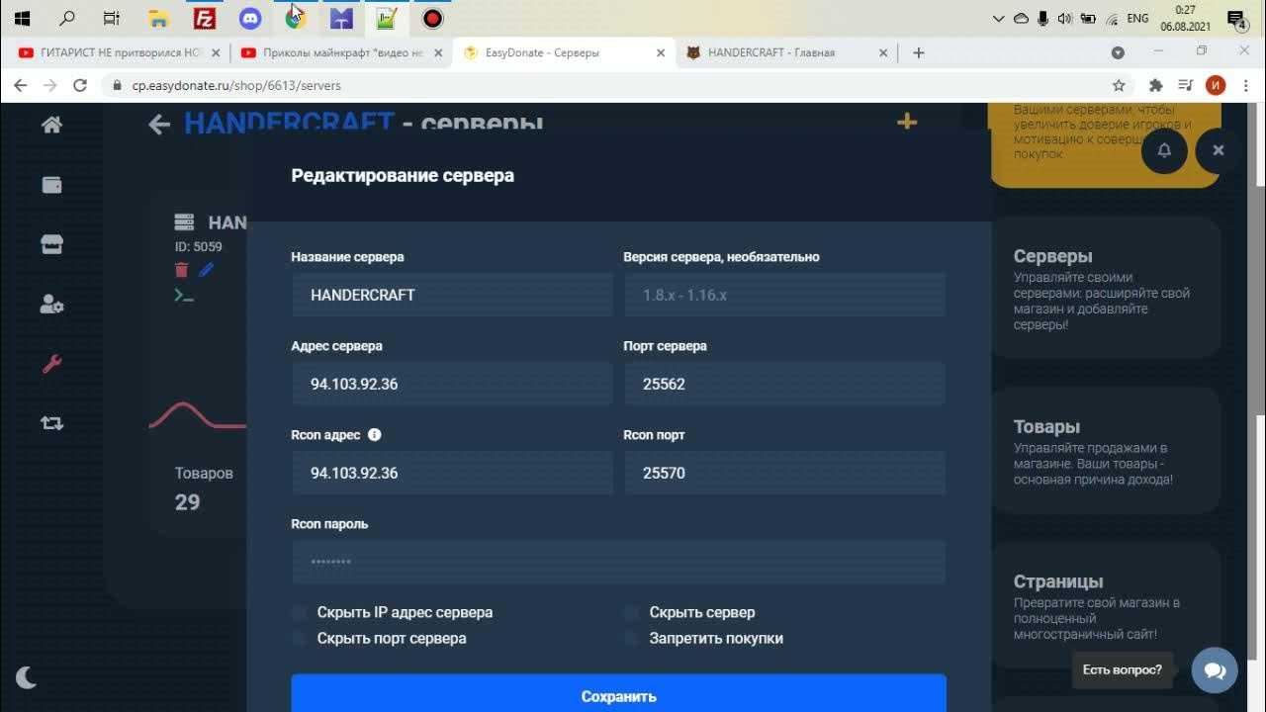1266x712 pixels.
Task: Enable 'Скрыть порт сервера' checkbox
Action: [299, 638]
